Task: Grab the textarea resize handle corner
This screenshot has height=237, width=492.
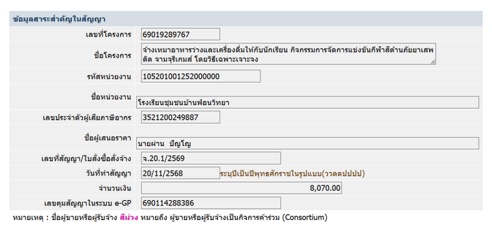Action: point(433,62)
